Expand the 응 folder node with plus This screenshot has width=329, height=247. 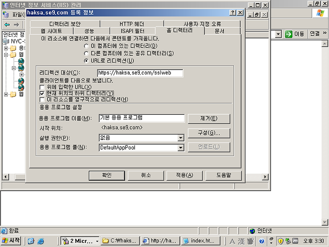click(6, 48)
